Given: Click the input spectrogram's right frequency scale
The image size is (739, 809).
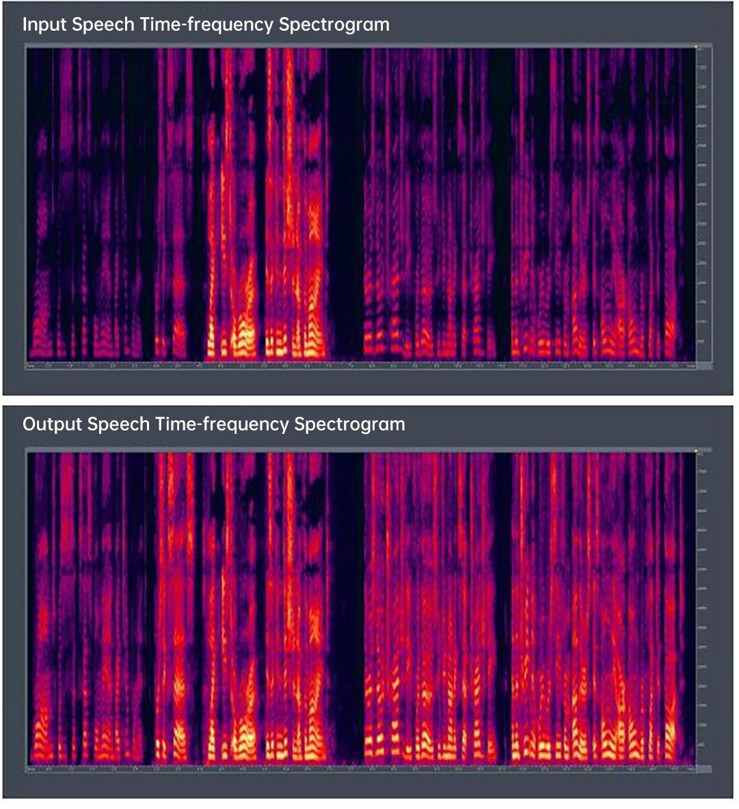Looking at the screenshot, I should [703, 205].
